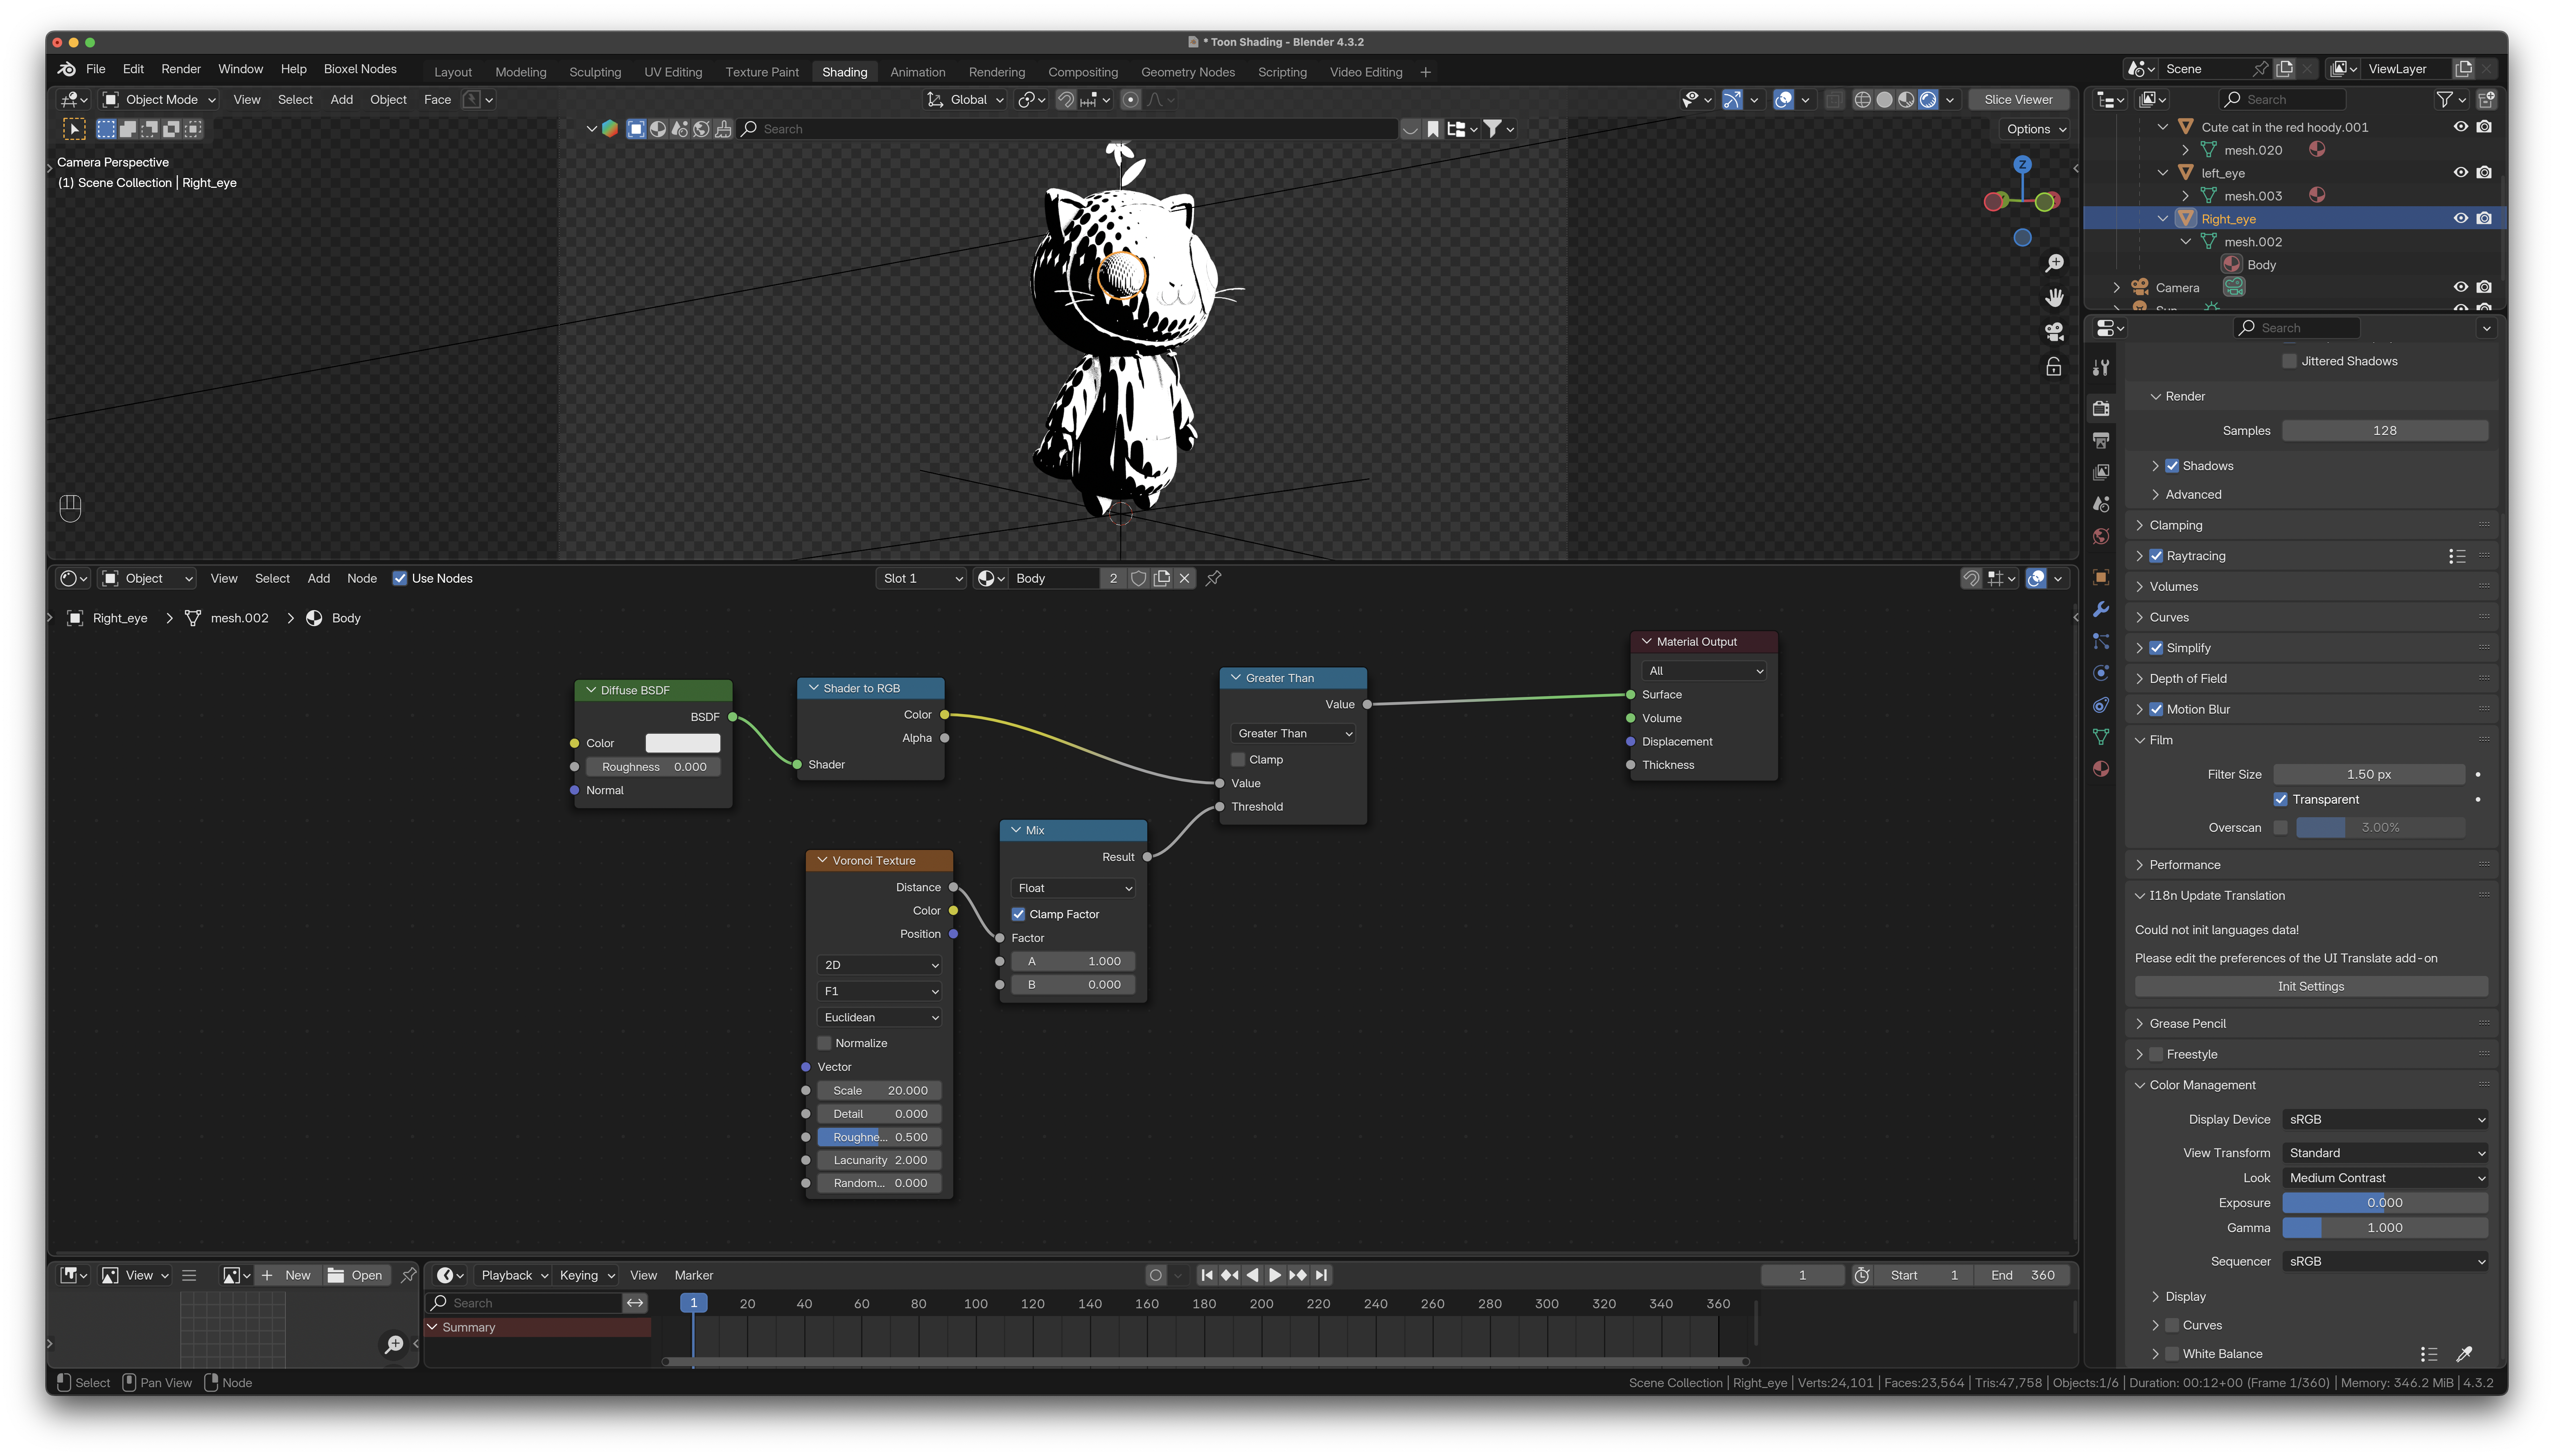
Task: Toggle the Use Nodes checkbox
Action: tap(400, 578)
